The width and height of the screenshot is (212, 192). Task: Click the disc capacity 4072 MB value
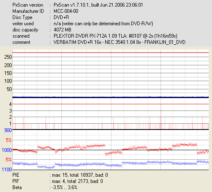62,30
